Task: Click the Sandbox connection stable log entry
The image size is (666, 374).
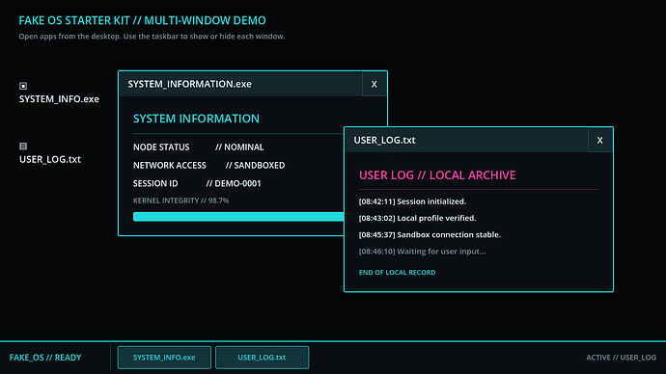Action: [430, 234]
